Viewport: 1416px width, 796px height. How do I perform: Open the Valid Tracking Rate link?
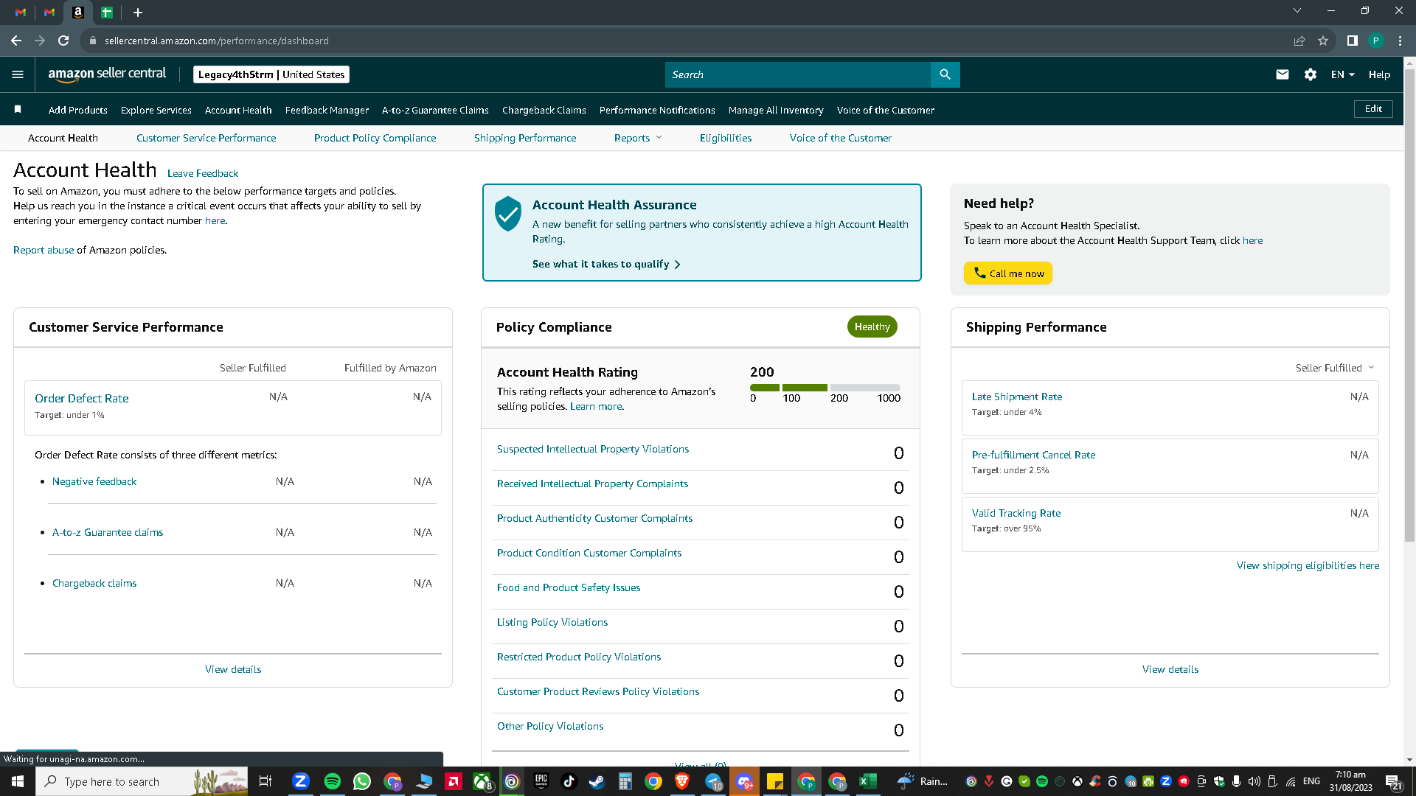1016,513
